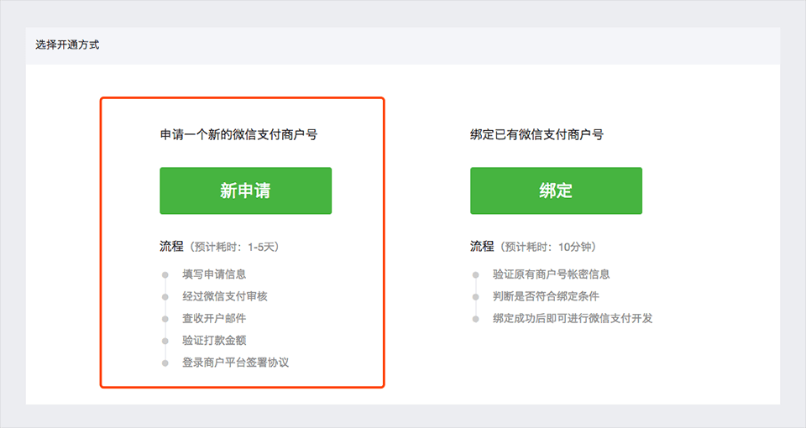Click the step 登录商户平台签署协议
806x428 pixels.
click(x=235, y=363)
